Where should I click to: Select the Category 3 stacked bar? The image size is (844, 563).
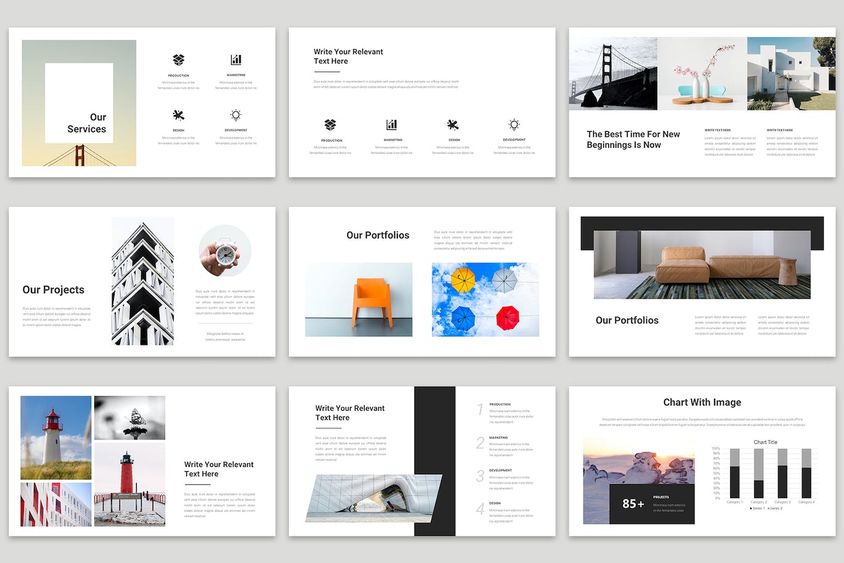[782, 473]
